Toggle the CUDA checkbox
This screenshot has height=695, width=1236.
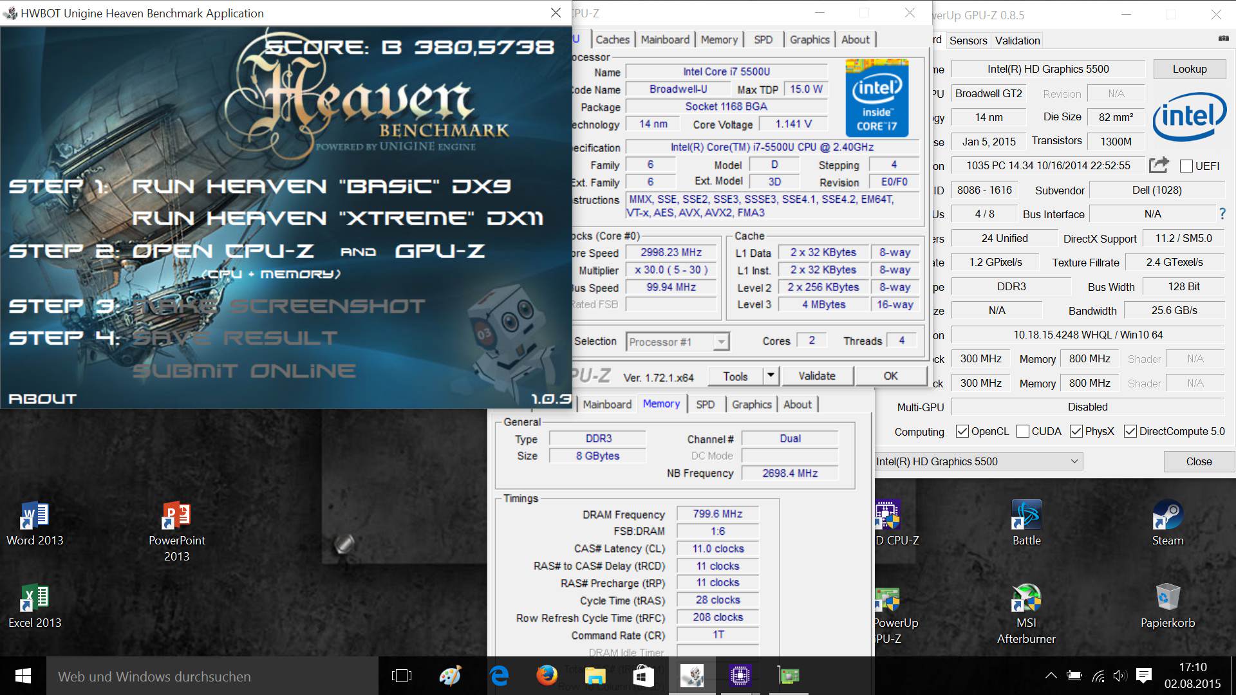1022,431
